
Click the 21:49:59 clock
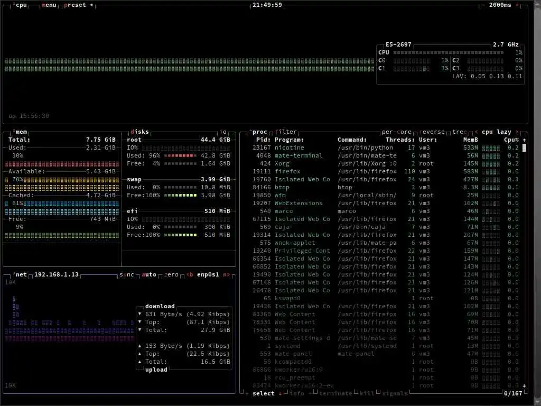(267, 5)
